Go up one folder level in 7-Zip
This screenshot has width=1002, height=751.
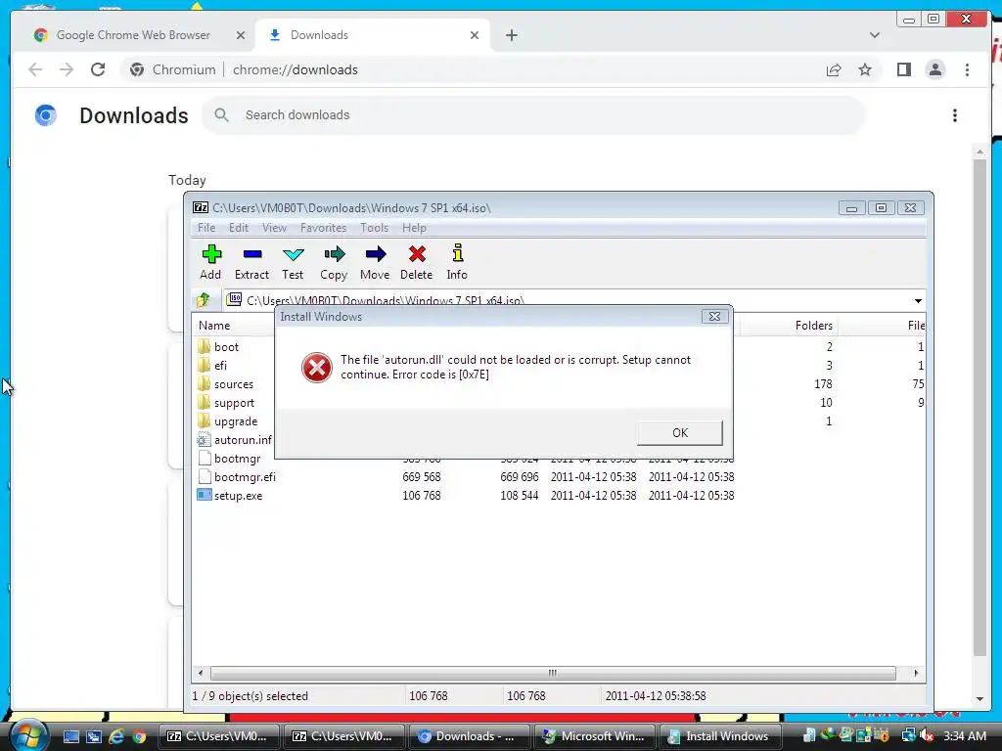click(204, 299)
